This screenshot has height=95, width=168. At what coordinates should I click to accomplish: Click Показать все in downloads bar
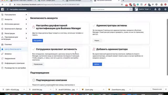click(x=157, y=89)
